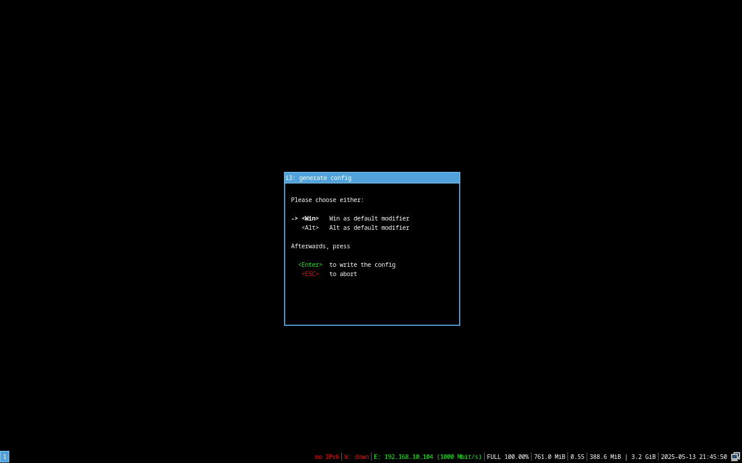This screenshot has height=463, width=742.
Task: Click 'Please choose either:' prompt text
Action: click(328, 200)
